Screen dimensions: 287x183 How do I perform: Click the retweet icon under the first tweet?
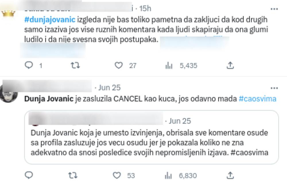pyautogui.click(x=75, y=65)
